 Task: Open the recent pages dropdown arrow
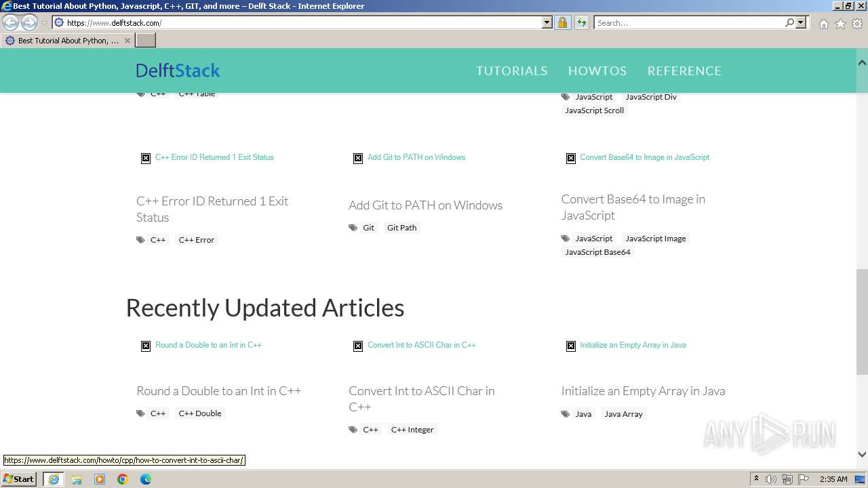pos(44,23)
